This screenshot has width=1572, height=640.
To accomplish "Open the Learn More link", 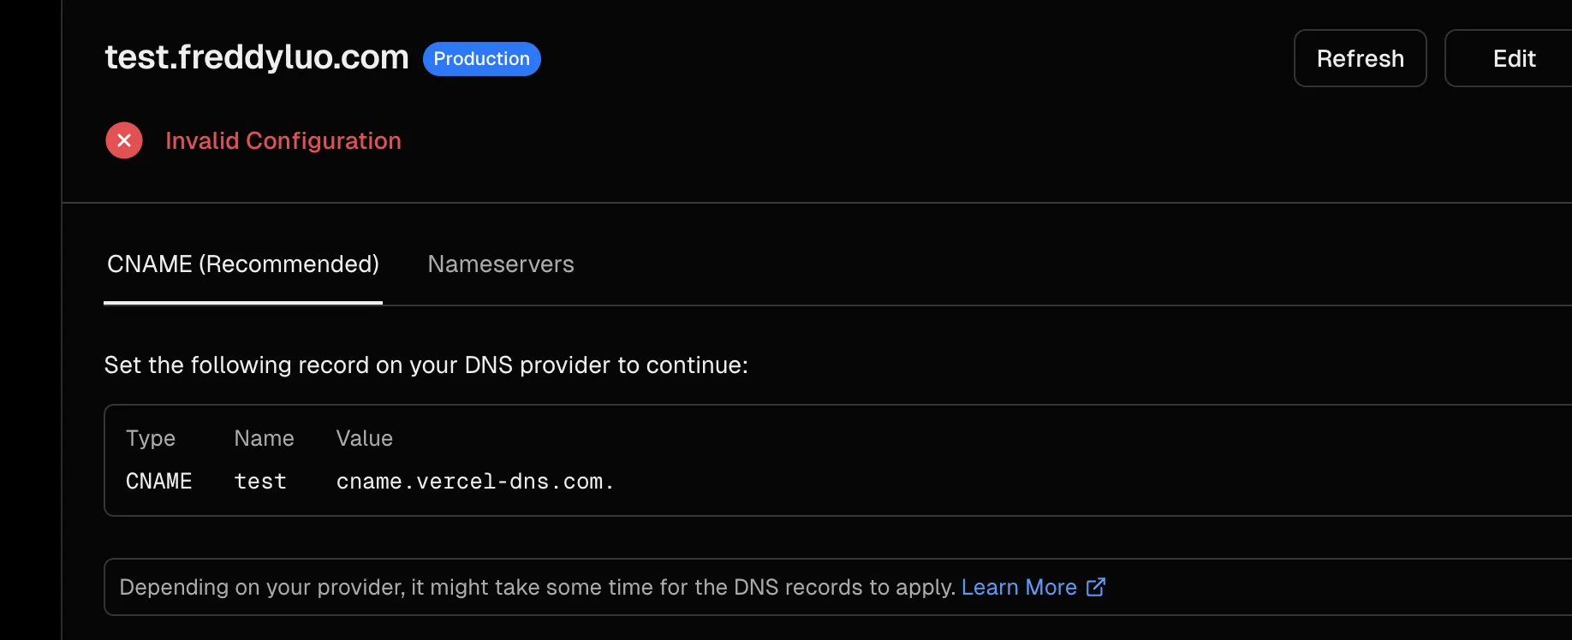I will click(x=1018, y=587).
